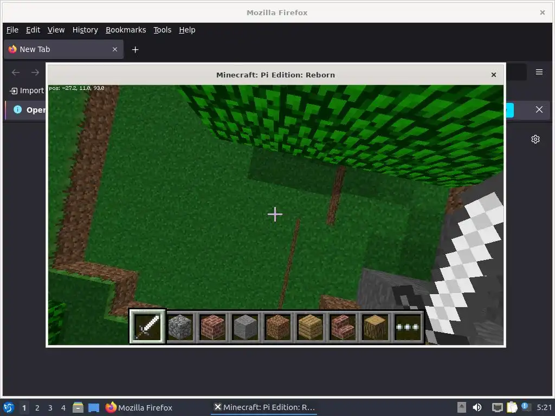Close the New Tab tab
555x416 pixels.
(x=115, y=49)
